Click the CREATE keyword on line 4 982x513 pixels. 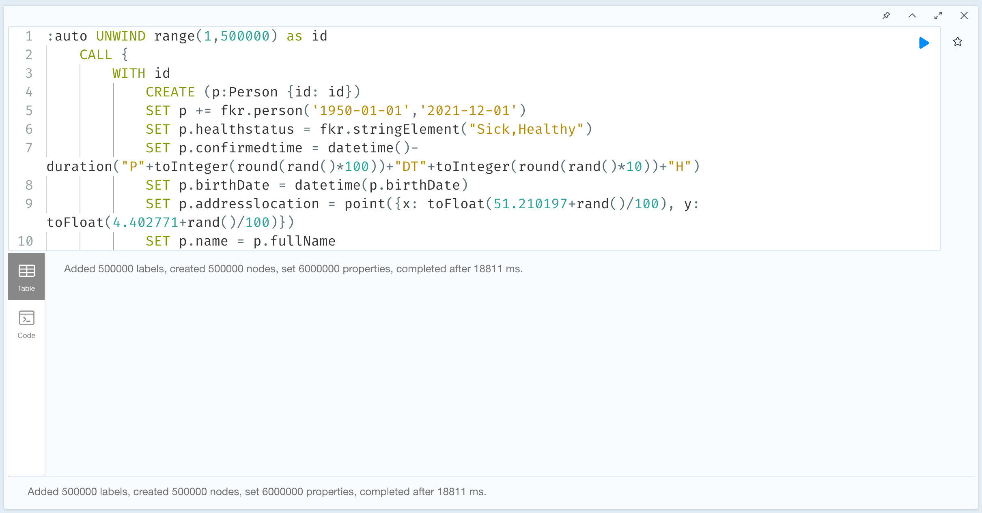[x=170, y=92]
